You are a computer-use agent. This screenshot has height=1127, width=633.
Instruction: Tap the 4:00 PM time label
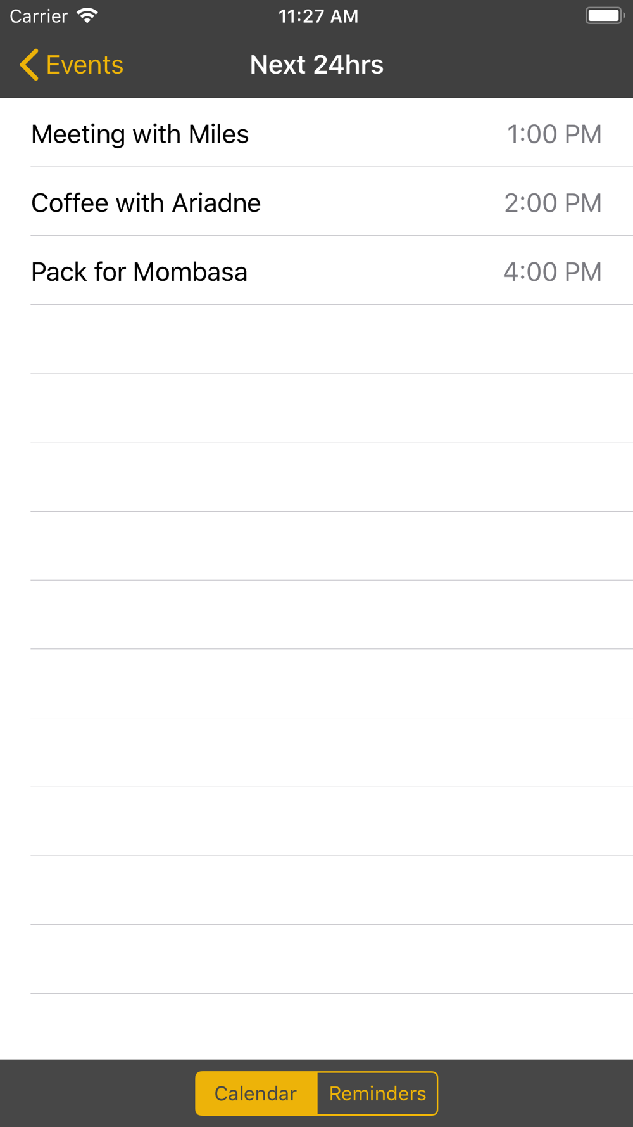(x=552, y=272)
